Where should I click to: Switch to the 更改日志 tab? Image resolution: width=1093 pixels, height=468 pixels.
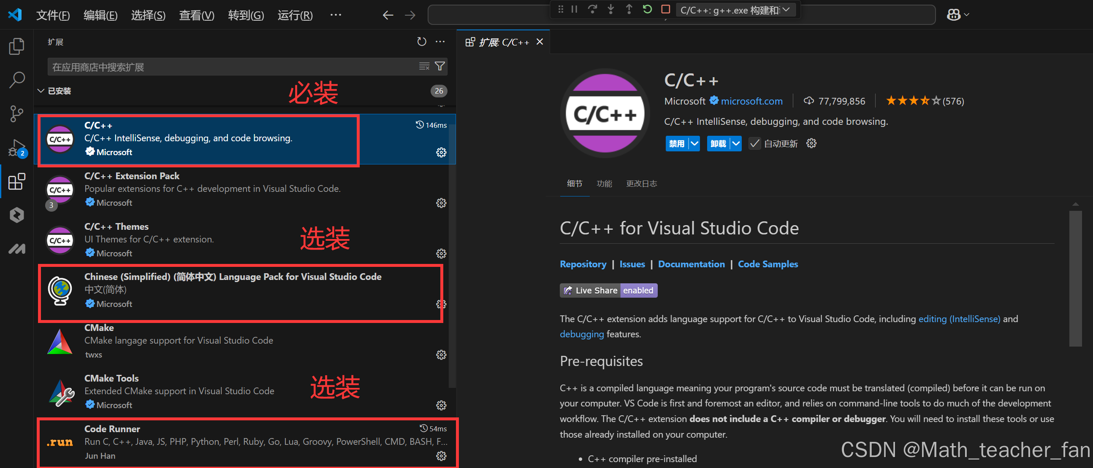[642, 183]
